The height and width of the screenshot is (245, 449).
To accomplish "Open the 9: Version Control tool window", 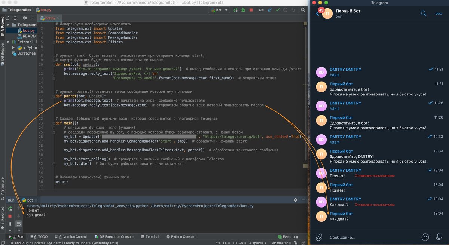I will pos(71,236).
